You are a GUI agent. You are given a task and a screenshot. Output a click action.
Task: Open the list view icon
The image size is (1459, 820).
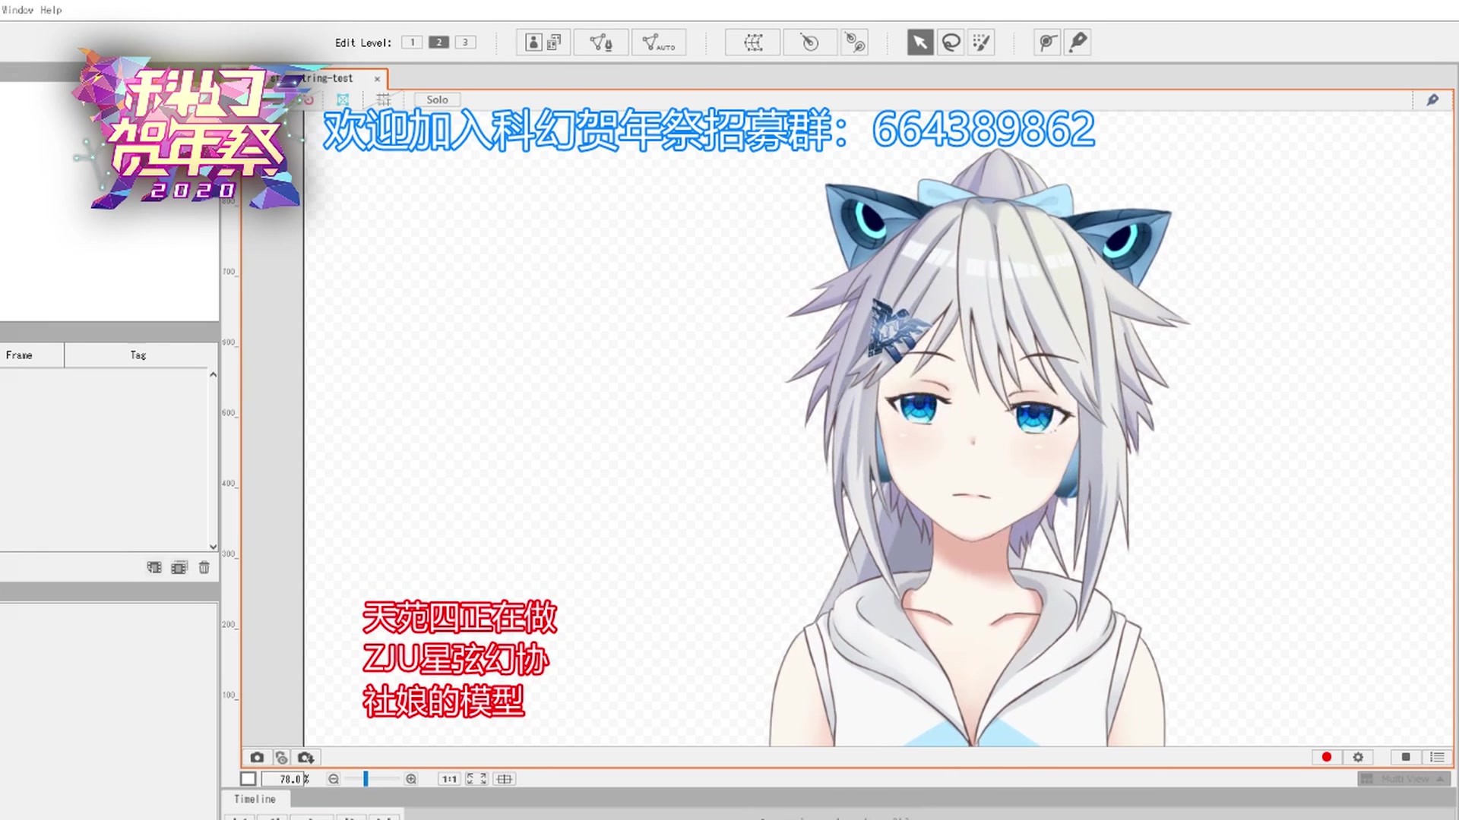(x=1437, y=757)
